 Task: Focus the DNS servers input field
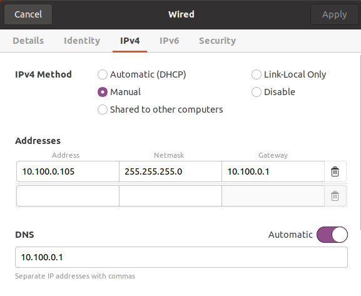click(181, 257)
